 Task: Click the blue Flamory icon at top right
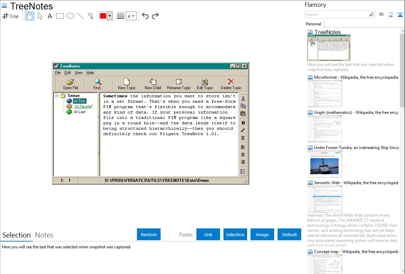[x=400, y=15]
